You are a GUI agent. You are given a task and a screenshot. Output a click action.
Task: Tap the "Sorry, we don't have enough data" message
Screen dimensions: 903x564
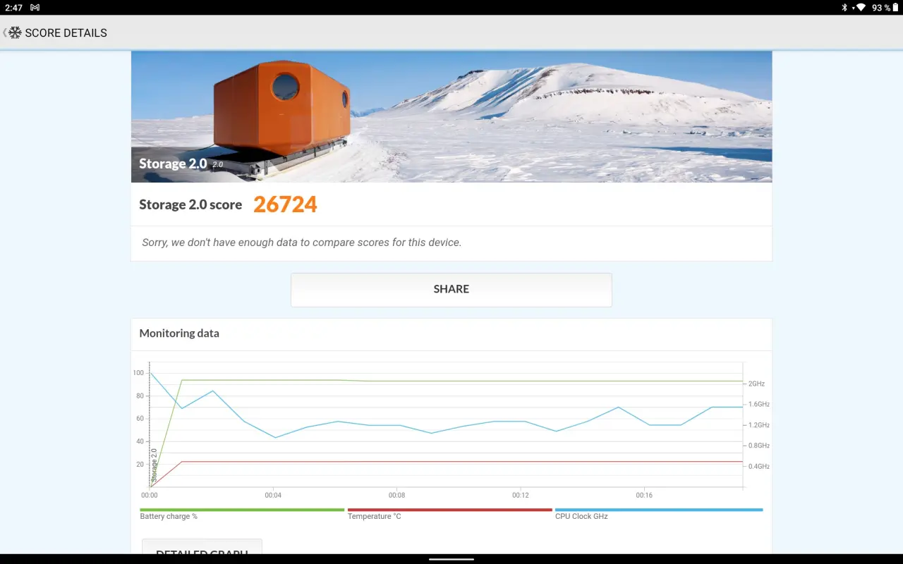[x=301, y=243]
